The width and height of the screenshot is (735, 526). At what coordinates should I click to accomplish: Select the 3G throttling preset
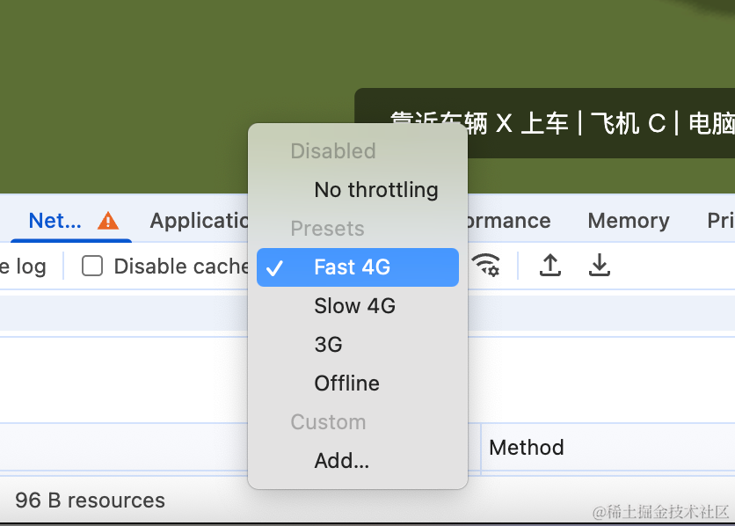point(358,345)
